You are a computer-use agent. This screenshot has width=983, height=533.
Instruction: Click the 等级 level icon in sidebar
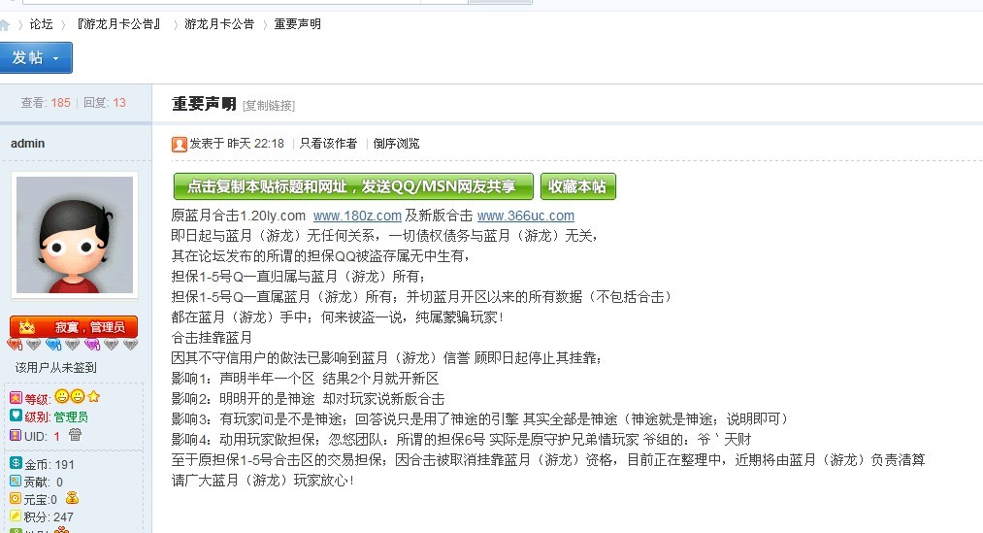click(16, 398)
